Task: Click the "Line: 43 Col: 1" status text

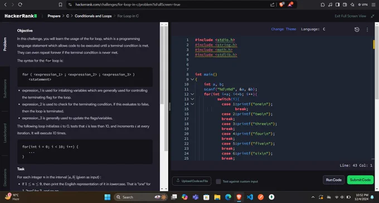Action: coord(356,166)
